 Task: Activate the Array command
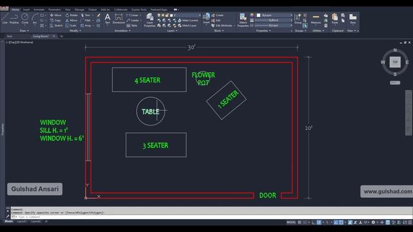pos(86,26)
